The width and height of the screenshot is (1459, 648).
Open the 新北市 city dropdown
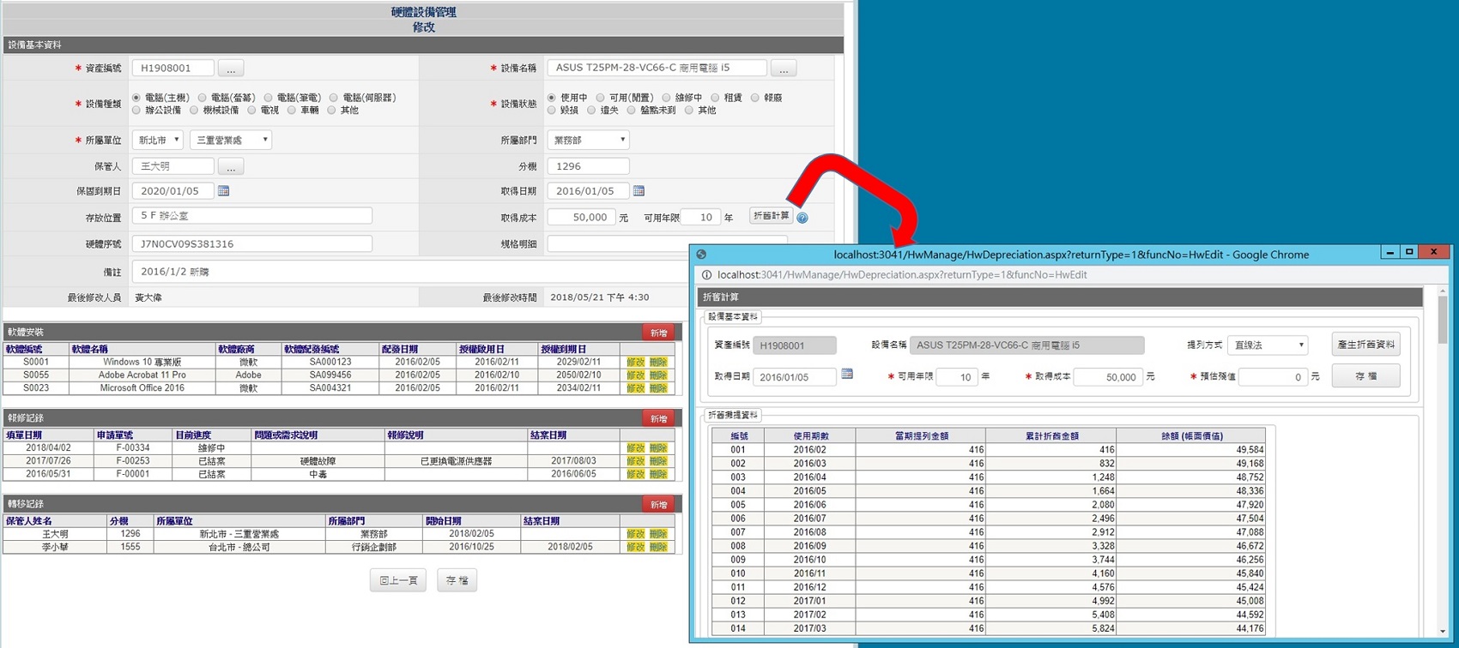coord(157,140)
